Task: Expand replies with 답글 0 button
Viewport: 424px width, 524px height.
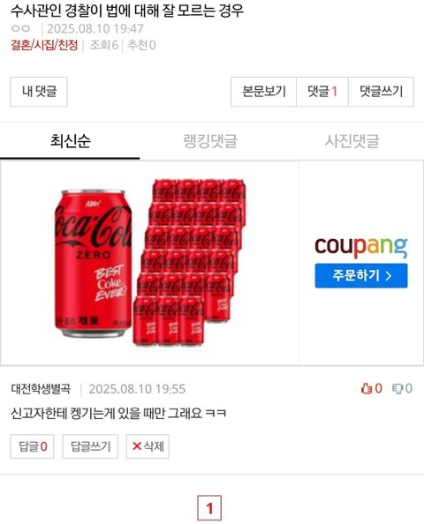Action: pyautogui.click(x=32, y=446)
